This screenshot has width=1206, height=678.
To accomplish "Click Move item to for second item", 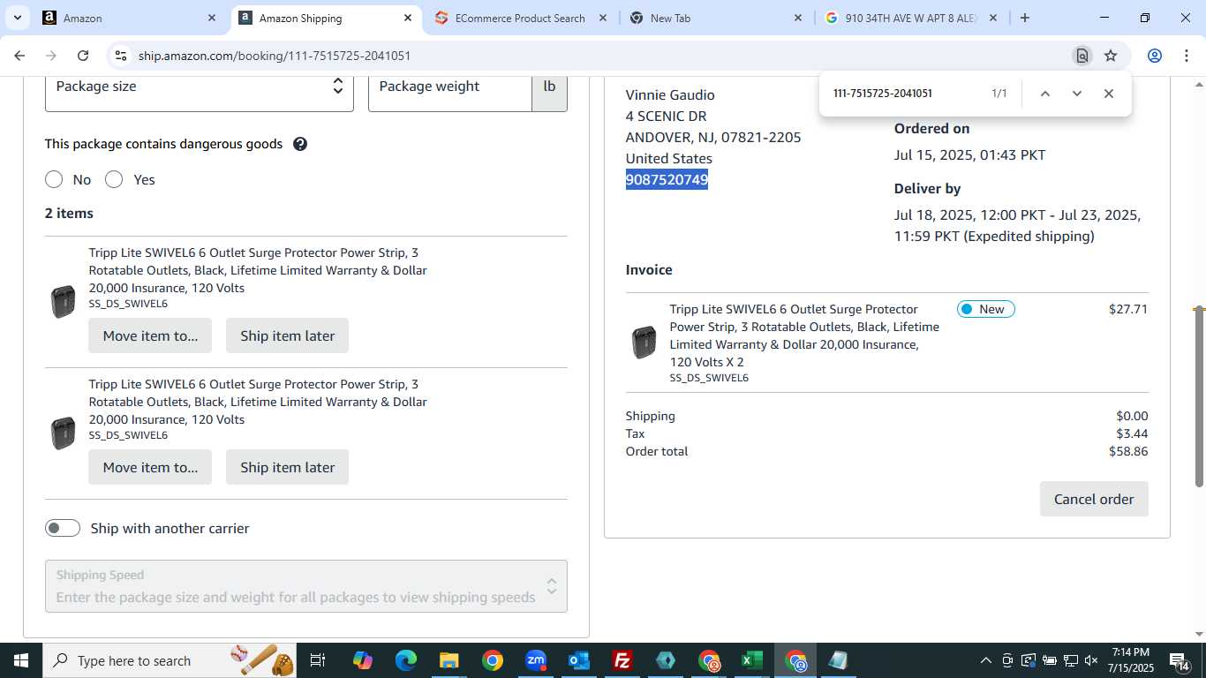I will pos(150,467).
